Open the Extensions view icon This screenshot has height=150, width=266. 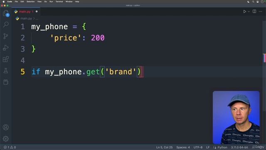point(6,59)
